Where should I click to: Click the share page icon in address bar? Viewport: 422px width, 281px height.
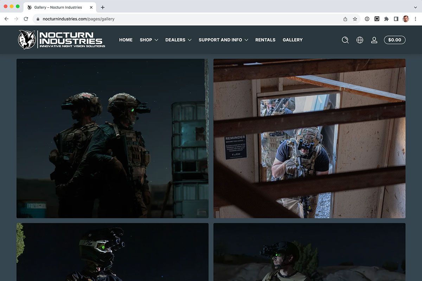tap(345, 19)
